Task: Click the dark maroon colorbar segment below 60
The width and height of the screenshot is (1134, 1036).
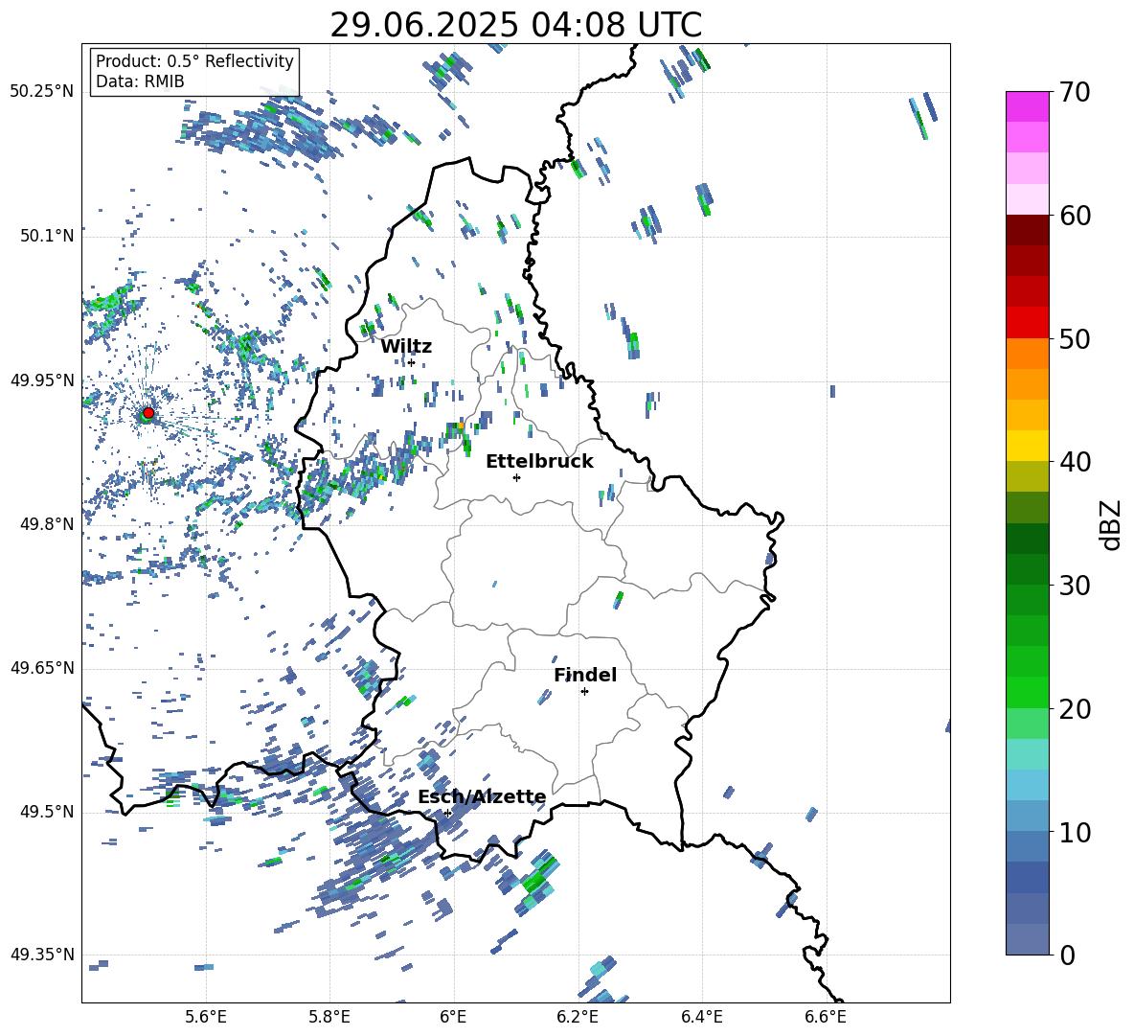Action: point(1027,230)
